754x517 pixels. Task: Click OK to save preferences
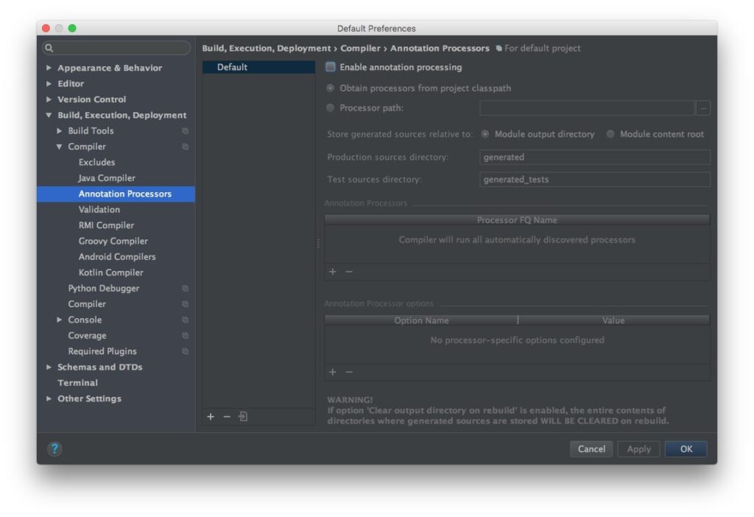pyautogui.click(x=686, y=449)
